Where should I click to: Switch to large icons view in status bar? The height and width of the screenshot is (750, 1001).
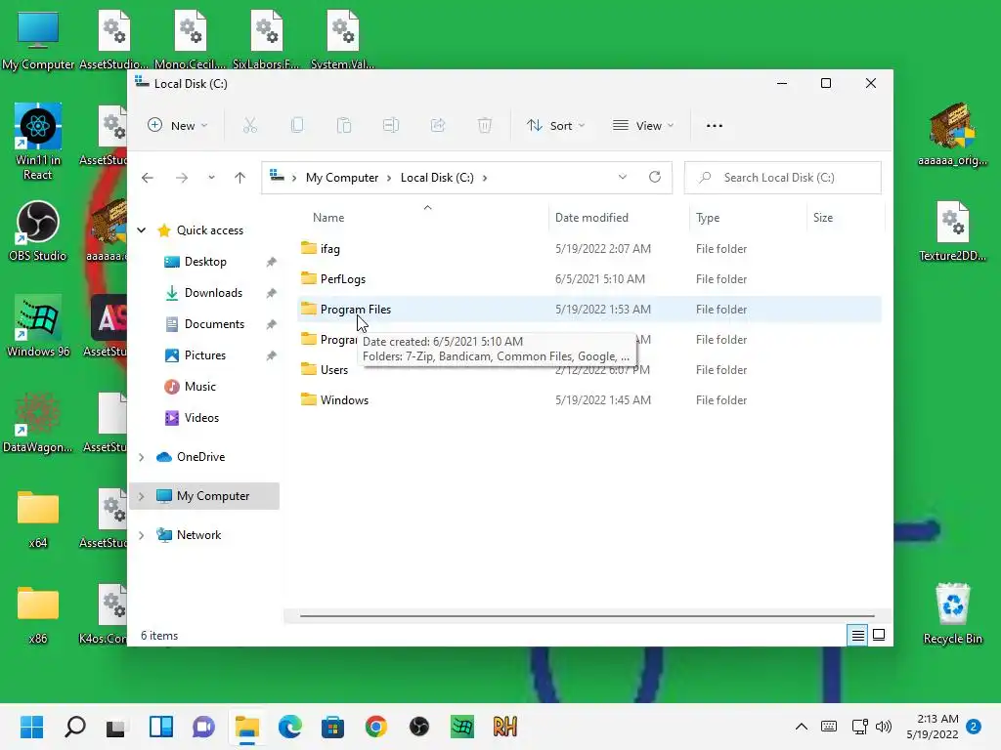(879, 635)
